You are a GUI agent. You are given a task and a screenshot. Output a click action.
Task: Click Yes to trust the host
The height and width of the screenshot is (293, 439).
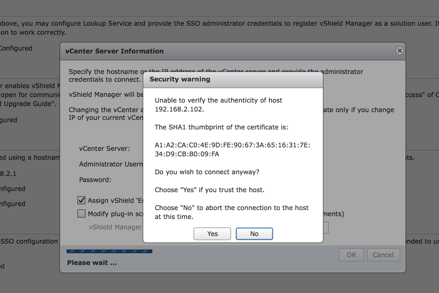(212, 234)
